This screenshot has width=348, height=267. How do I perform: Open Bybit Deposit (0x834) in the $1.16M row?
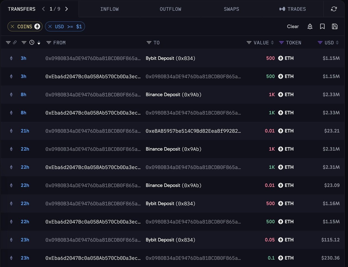pyautogui.click(x=170, y=204)
